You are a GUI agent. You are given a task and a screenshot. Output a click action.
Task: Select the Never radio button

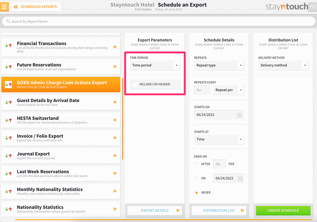coord(196,192)
